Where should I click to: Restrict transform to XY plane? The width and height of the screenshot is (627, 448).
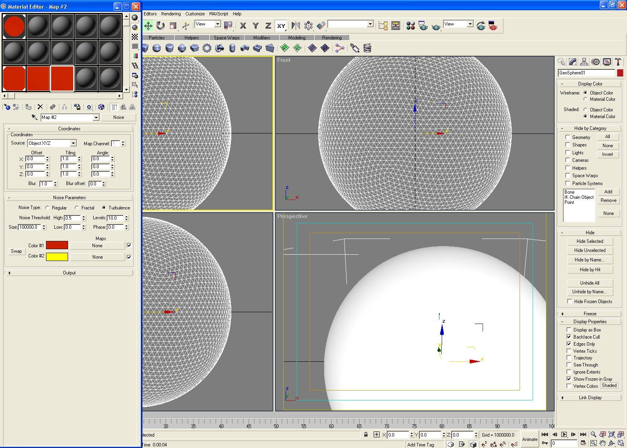(281, 26)
